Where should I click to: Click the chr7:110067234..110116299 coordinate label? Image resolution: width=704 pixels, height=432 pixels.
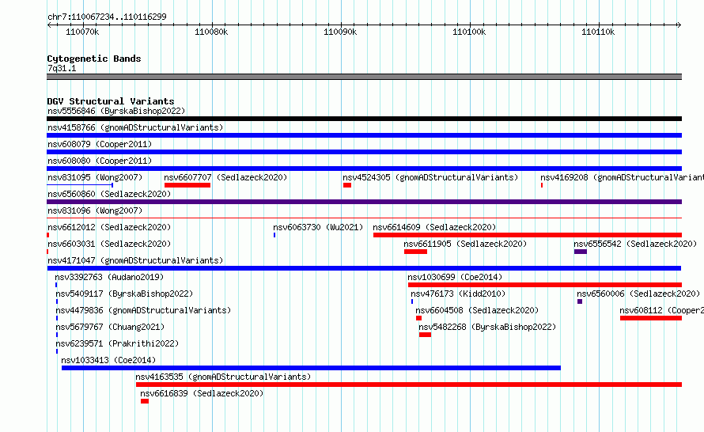coord(107,17)
